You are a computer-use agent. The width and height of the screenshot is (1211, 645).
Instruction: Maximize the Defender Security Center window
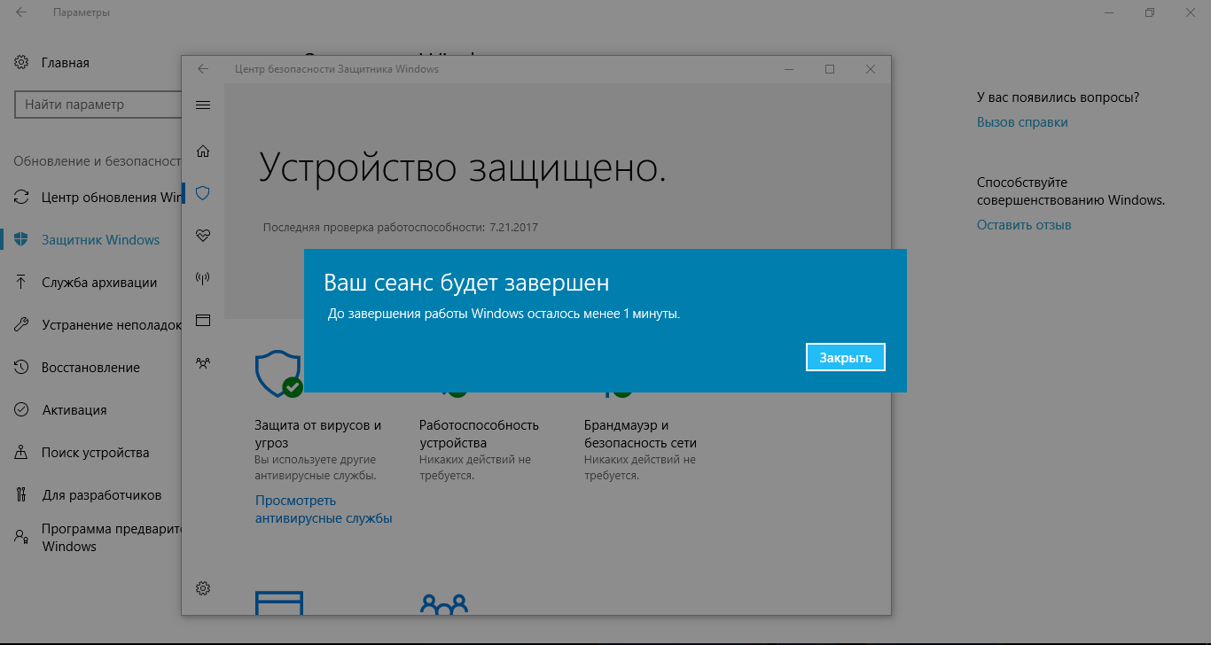click(x=830, y=69)
